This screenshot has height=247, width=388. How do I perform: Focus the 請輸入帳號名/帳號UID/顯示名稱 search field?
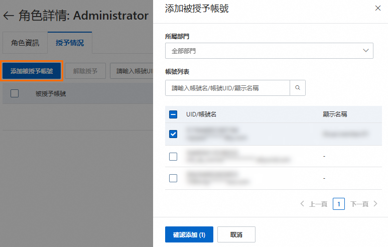click(x=227, y=88)
